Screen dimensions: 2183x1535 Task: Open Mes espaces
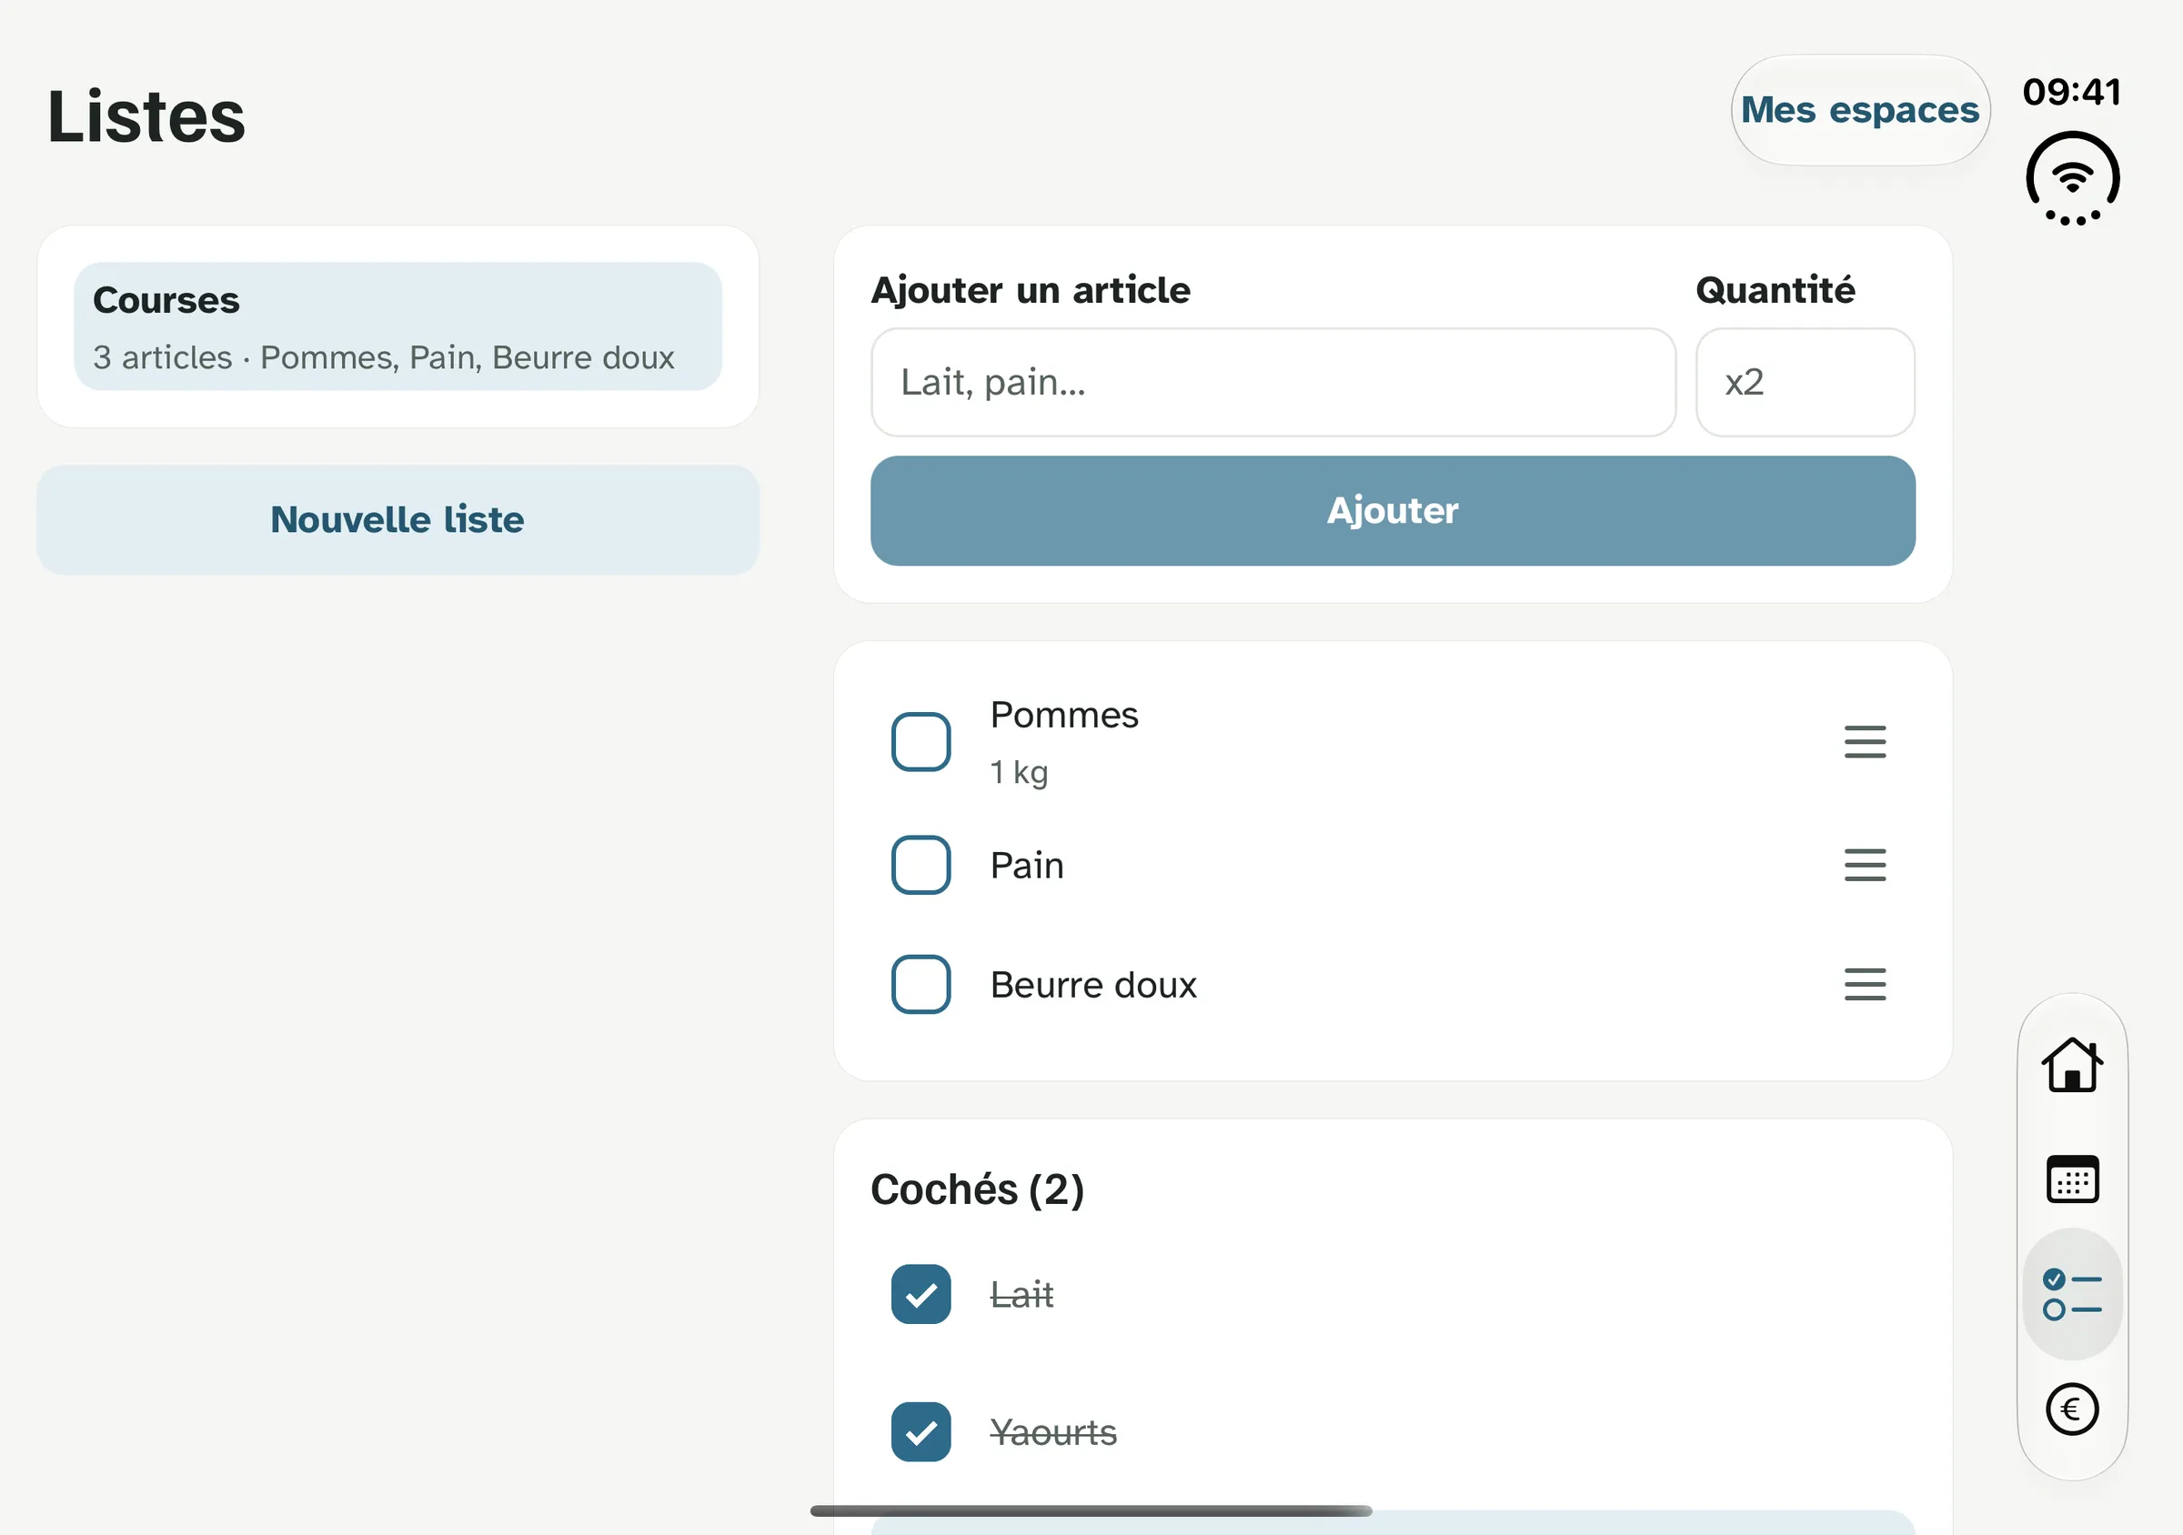(x=1860, y=110)
